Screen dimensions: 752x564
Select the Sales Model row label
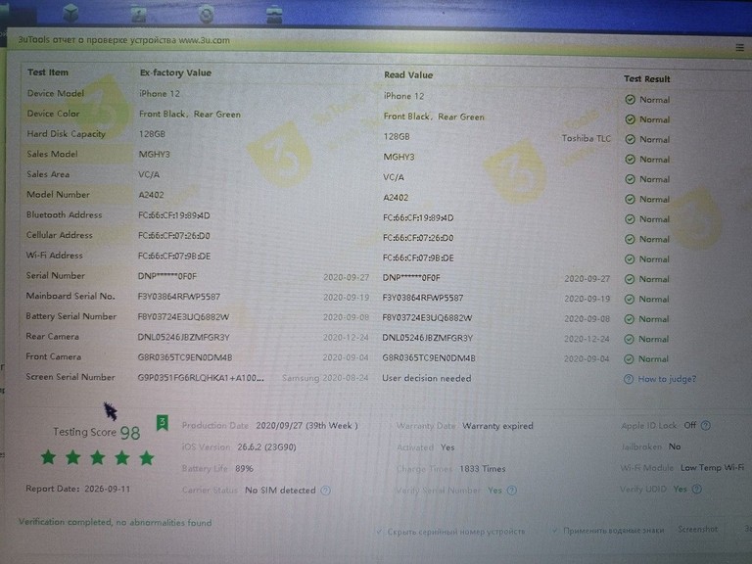(x=52, y=154)
